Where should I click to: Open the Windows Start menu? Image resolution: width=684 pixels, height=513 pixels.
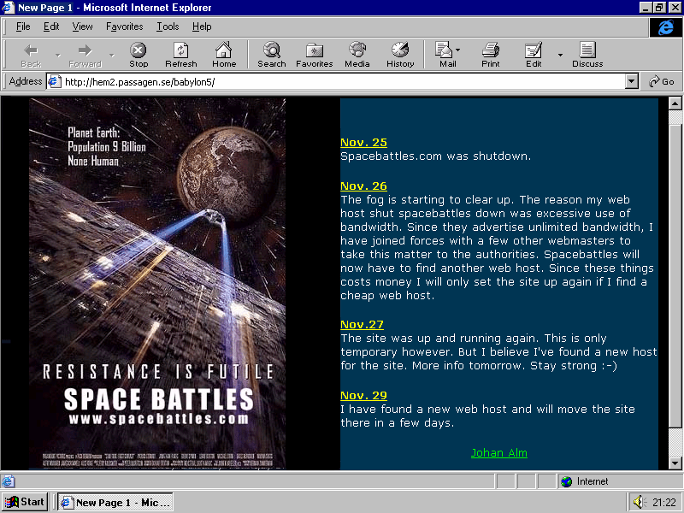click(x=25, y=502)
